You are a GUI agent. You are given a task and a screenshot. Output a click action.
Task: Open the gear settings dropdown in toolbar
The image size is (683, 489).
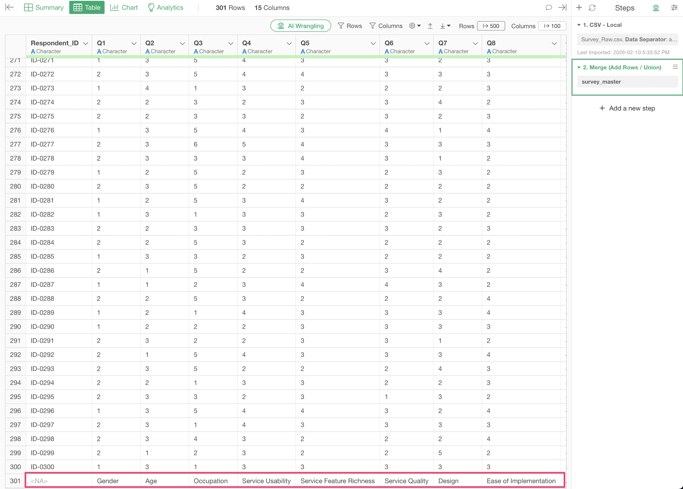coord(415,26)
